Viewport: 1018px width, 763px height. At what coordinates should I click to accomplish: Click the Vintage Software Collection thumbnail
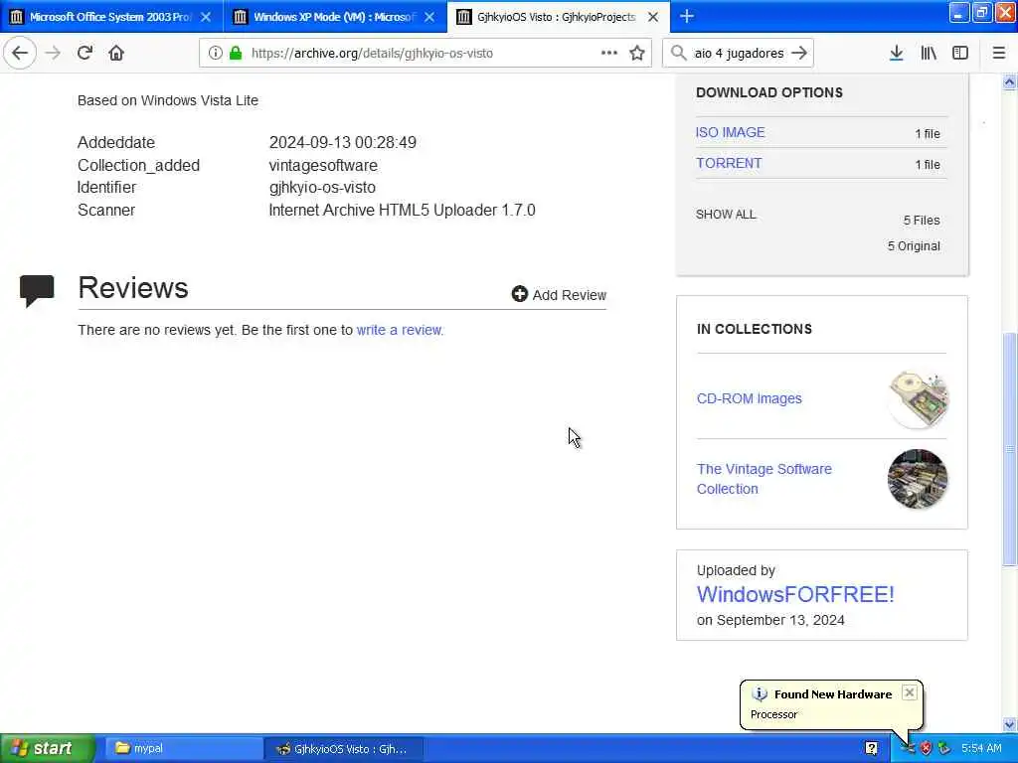click(x=918, y=479)
